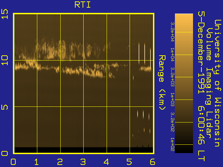This screenshot has width=223, height=167.
Task: Click the y-axis tick label 5
Action: [5, 107]
